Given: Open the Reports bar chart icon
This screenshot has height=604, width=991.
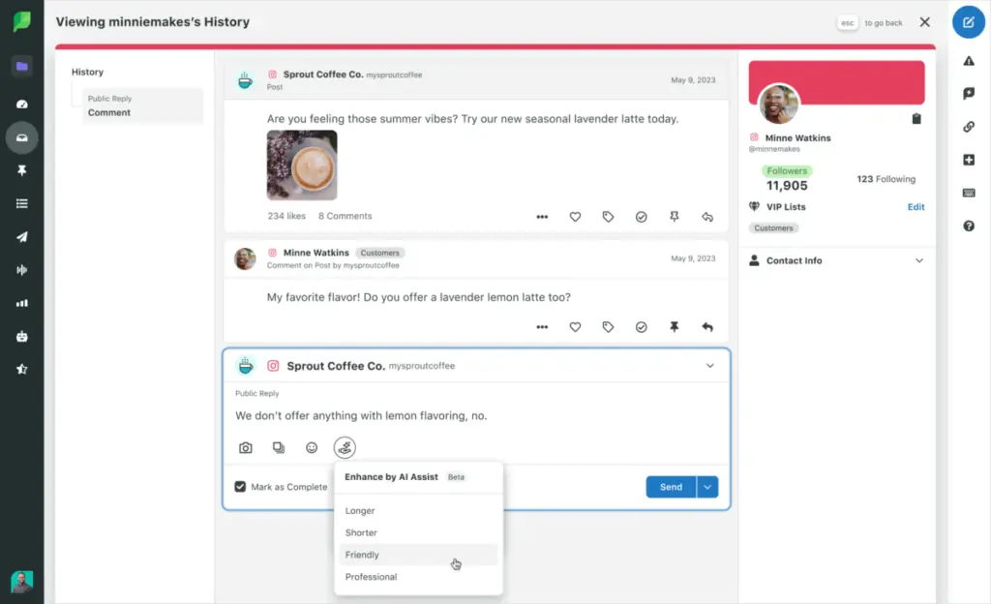Looking at the screenshot, I should click(x=21, y=302).
